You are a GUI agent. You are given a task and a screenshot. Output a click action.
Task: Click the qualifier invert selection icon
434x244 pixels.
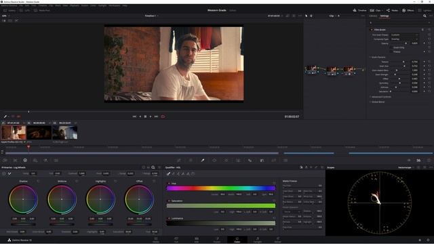pos(193,174)
